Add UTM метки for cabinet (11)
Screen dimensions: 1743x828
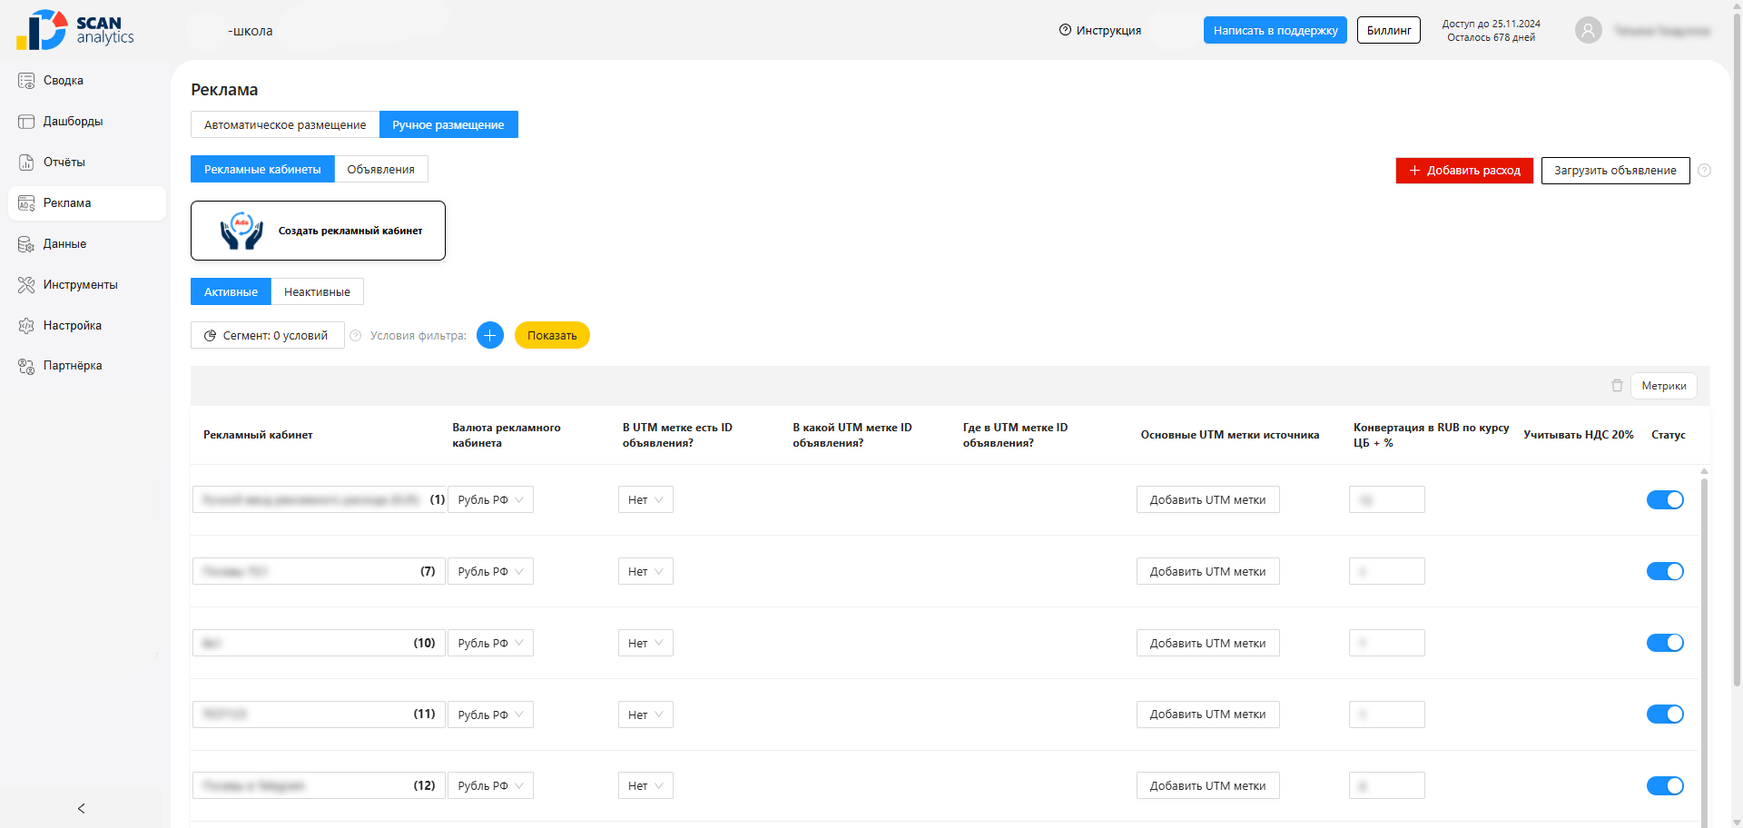pos(1208,715)
